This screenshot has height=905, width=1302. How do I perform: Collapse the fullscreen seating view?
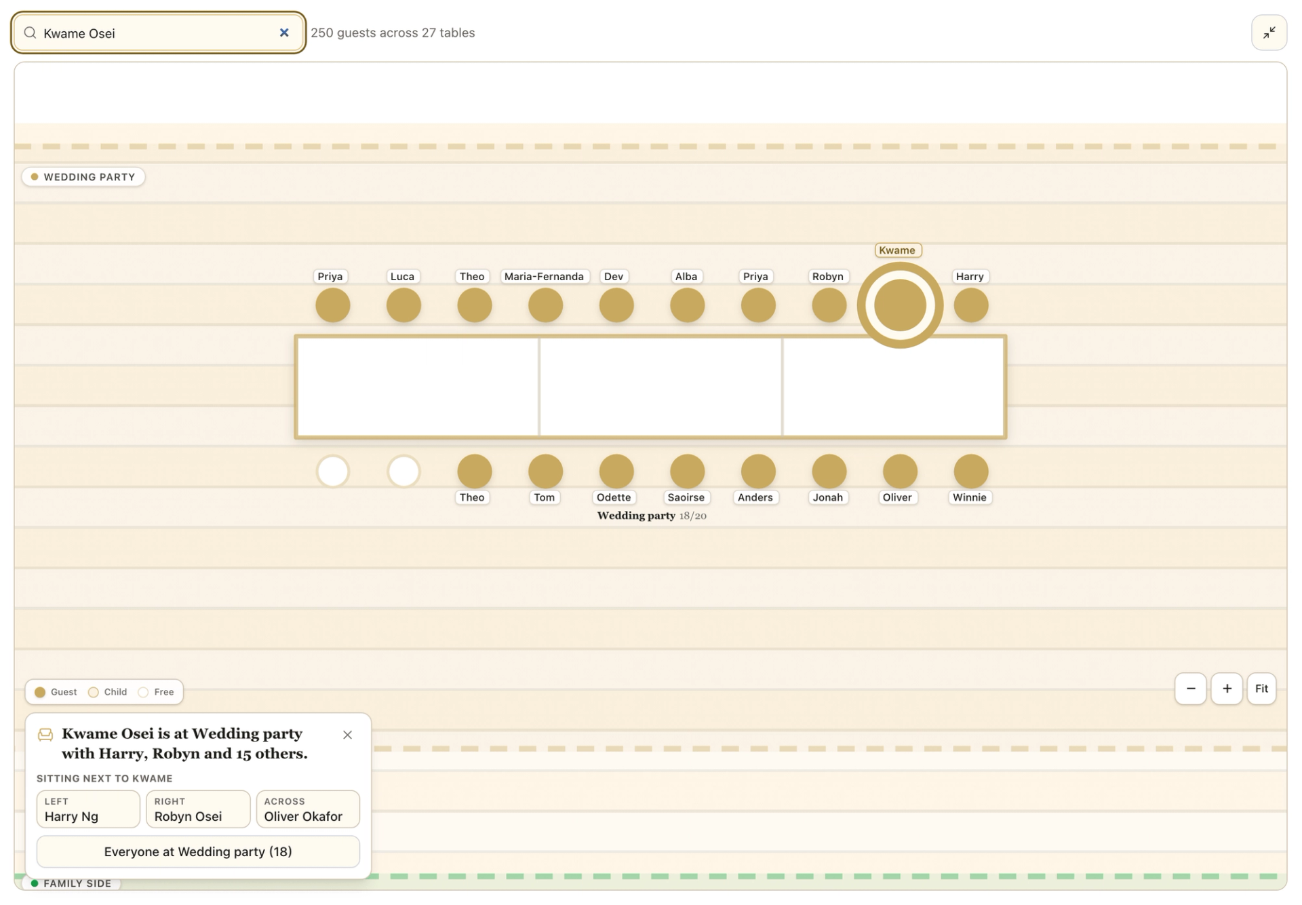coord(1269,33)
